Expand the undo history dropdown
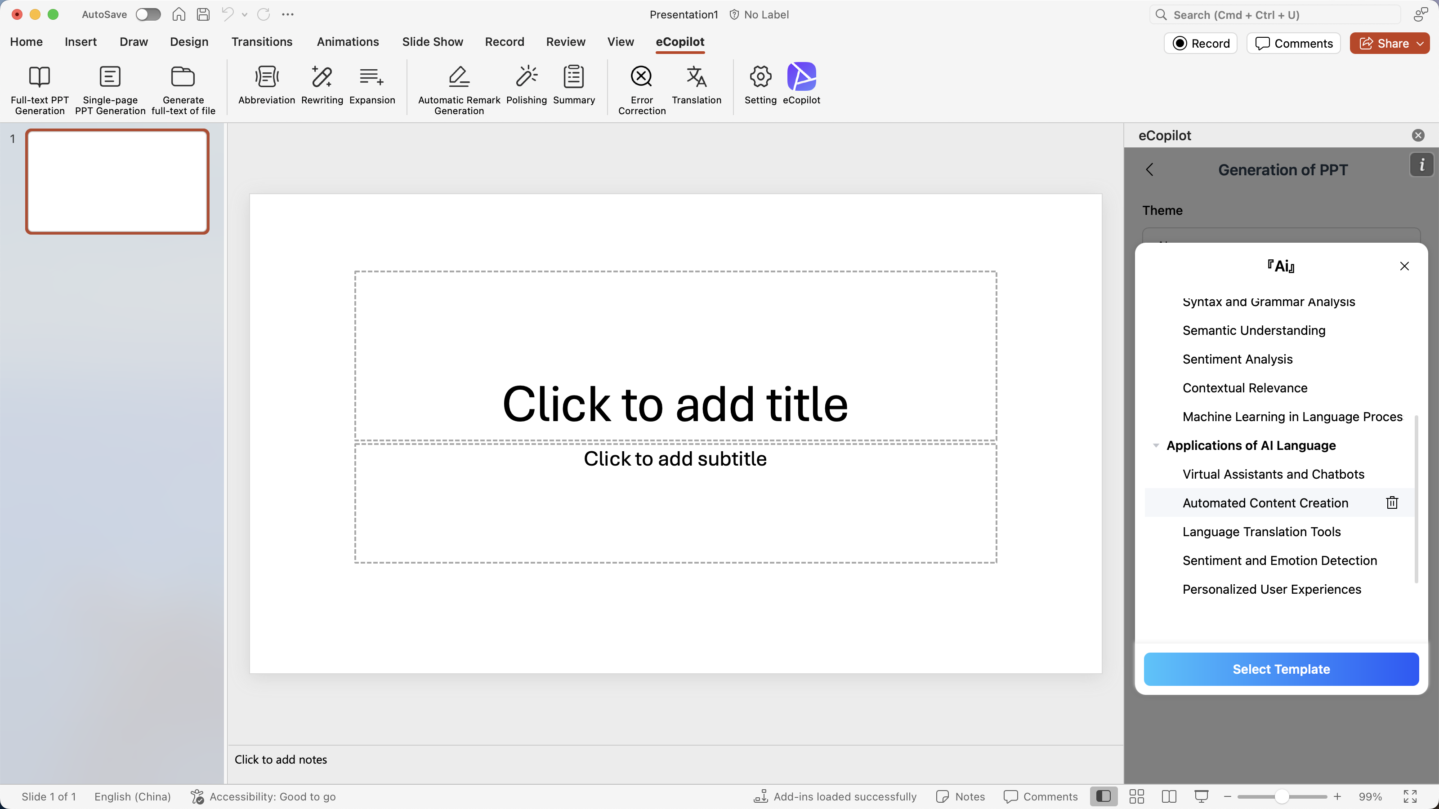The height and width of the screenshot is (809, 1439). 244,14
